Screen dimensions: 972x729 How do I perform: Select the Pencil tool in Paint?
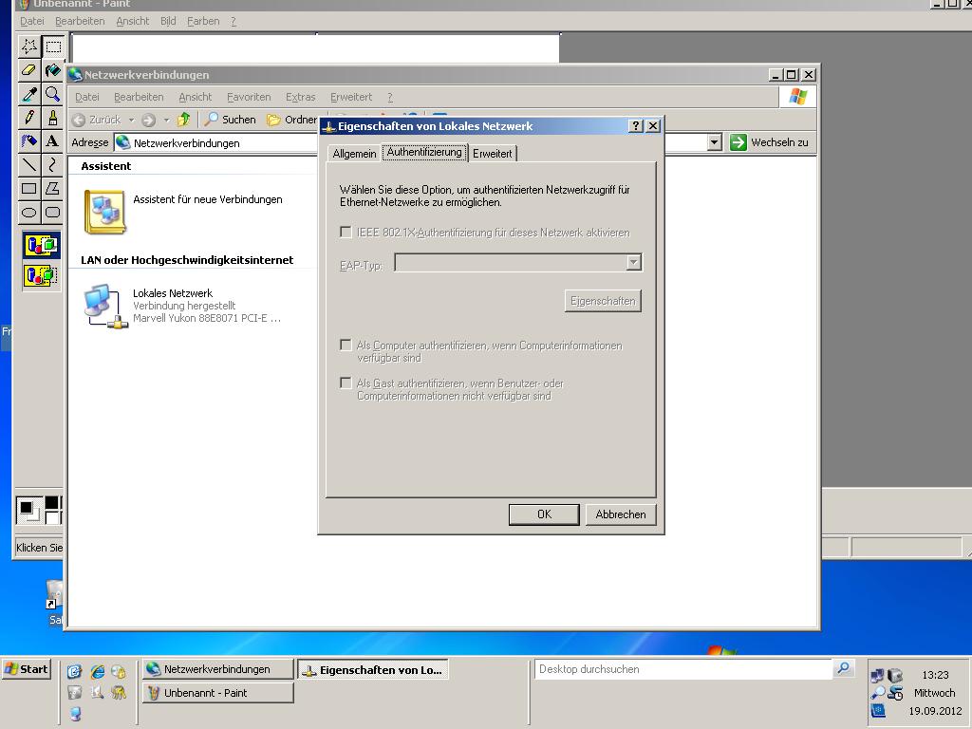pyautogui.click(x=29, y=118)
